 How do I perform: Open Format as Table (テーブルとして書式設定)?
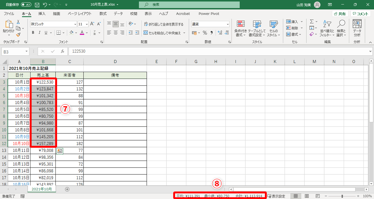pyautogui.click(x=257, y=28)
